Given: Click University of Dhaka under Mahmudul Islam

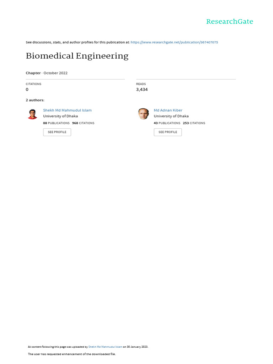Looking at the screenshot, I should click(60, 116).
